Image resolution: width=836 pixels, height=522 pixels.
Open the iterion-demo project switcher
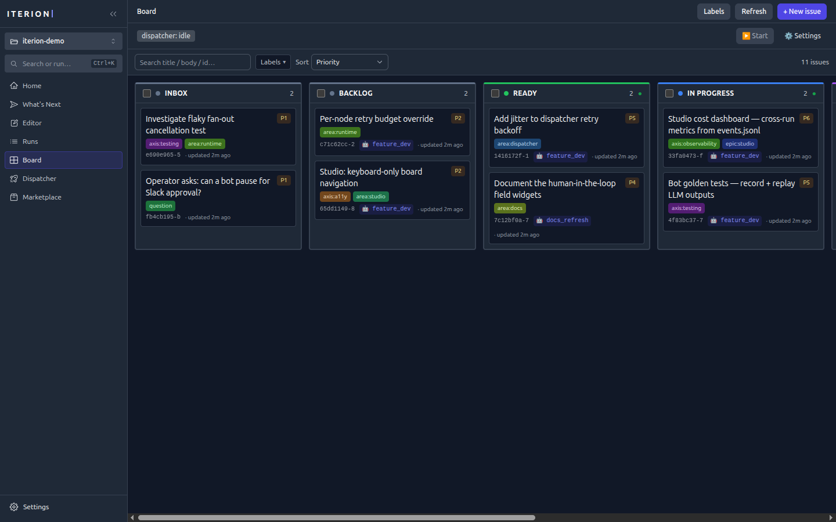pos(63,41)
